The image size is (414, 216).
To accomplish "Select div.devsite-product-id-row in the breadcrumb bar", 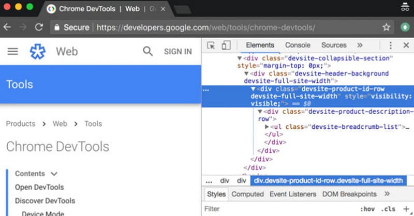I will click(329, 181).
